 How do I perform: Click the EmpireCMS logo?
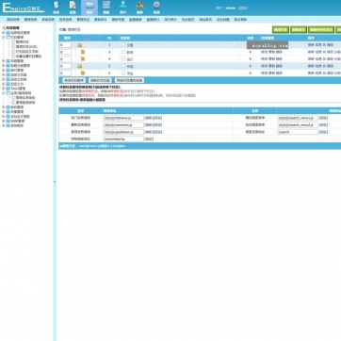[x=24, y=8]
